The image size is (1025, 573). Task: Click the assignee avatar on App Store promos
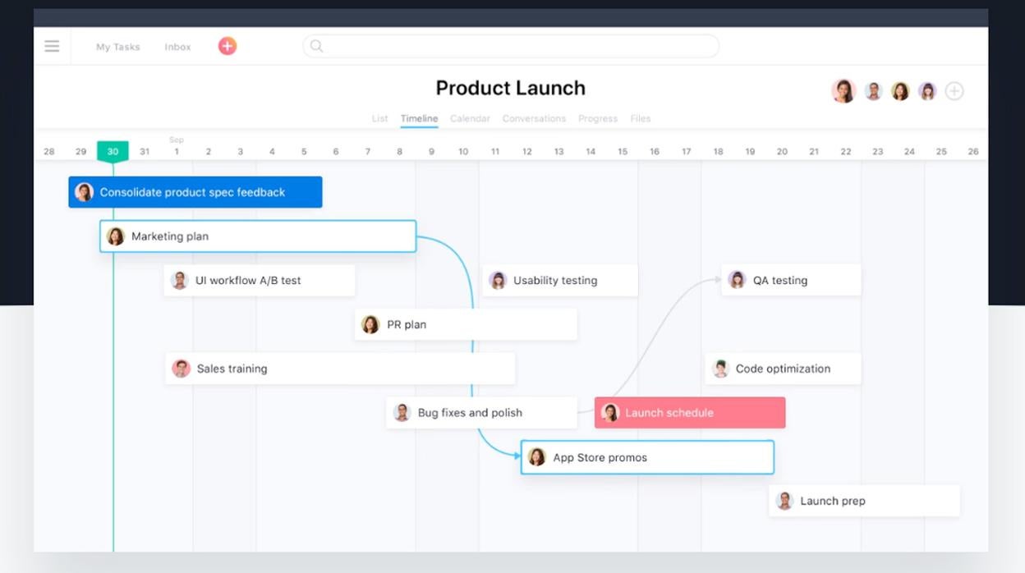(538, 457)
